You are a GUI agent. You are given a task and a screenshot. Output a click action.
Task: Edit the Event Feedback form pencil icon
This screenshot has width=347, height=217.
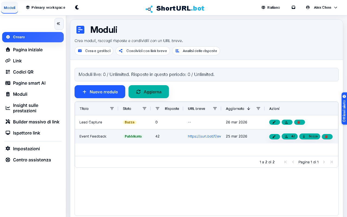[274, 136]
